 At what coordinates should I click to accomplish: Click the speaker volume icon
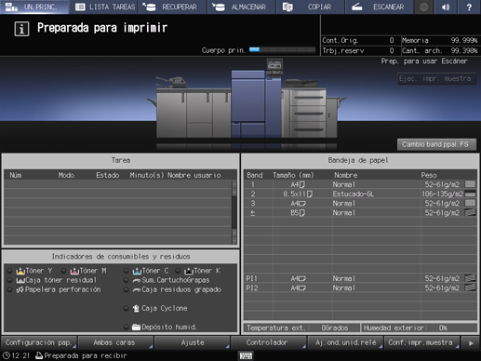click(x=446, y=7)
